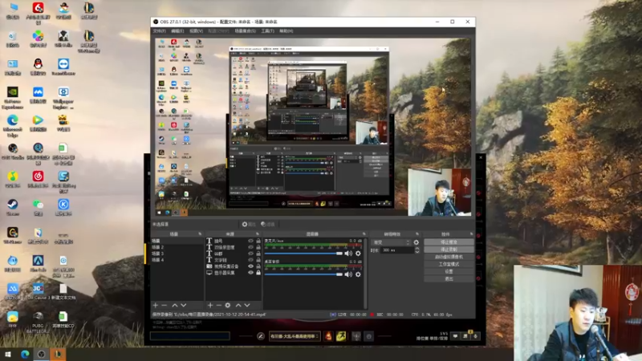
Task: Add a new scene with the plus icon
Action: tap(156, 306)
